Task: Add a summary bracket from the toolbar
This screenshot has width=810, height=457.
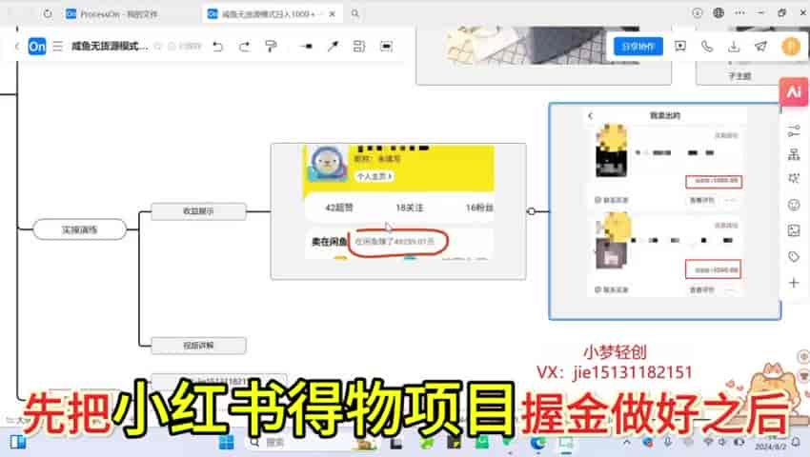Action: [359, 47]
